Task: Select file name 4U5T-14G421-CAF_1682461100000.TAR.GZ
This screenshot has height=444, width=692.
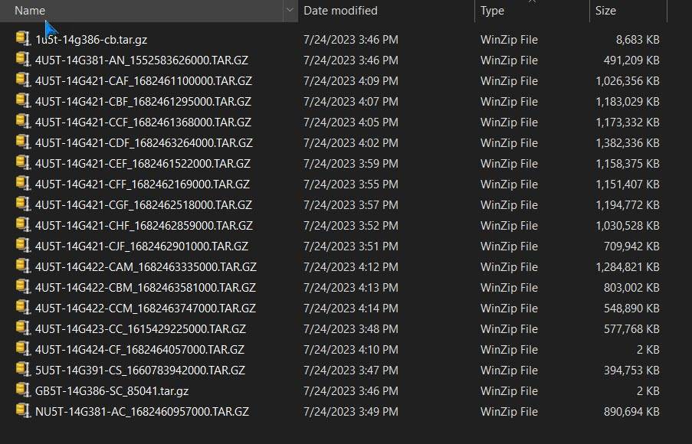Action: point(143,81)
